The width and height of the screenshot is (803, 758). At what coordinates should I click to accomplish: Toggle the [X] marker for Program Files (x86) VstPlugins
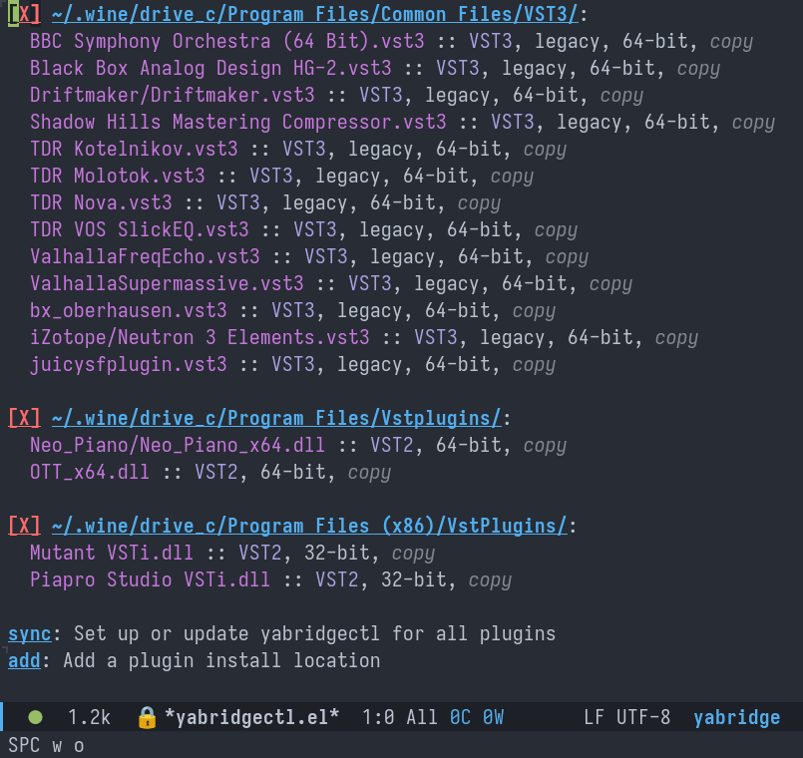[24, 526]
